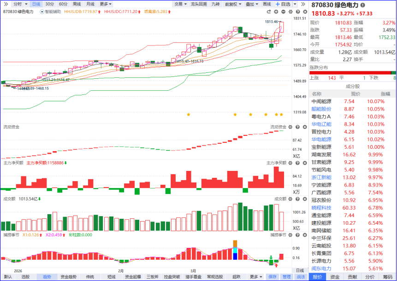Open constituent stock 华电辽能
397x281 pixels.
tap(321, 124)
